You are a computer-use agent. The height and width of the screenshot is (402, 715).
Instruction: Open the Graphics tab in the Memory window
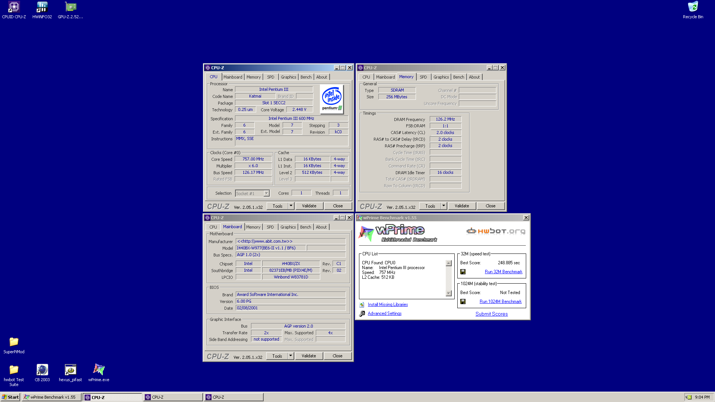441,77
